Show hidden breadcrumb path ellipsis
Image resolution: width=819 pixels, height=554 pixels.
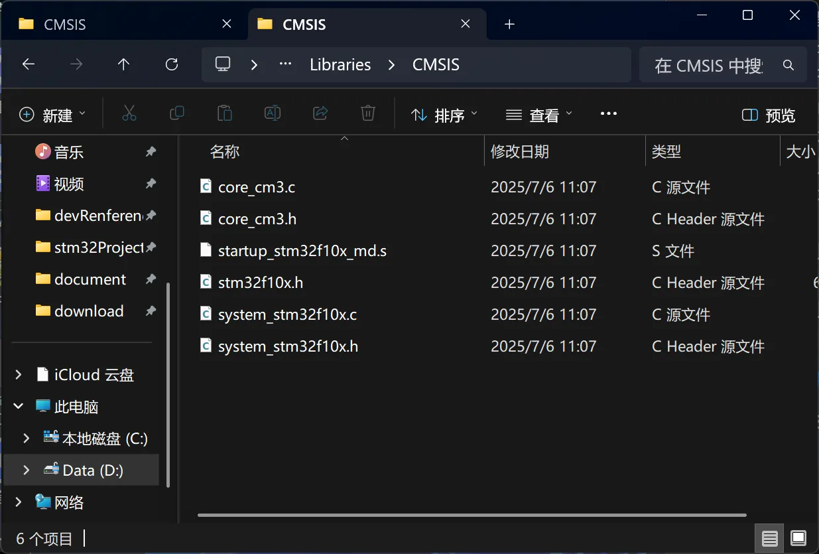click(x=286, y=64)
